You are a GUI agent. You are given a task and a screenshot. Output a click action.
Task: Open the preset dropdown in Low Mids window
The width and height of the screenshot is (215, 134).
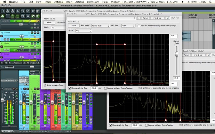point(101,18)
